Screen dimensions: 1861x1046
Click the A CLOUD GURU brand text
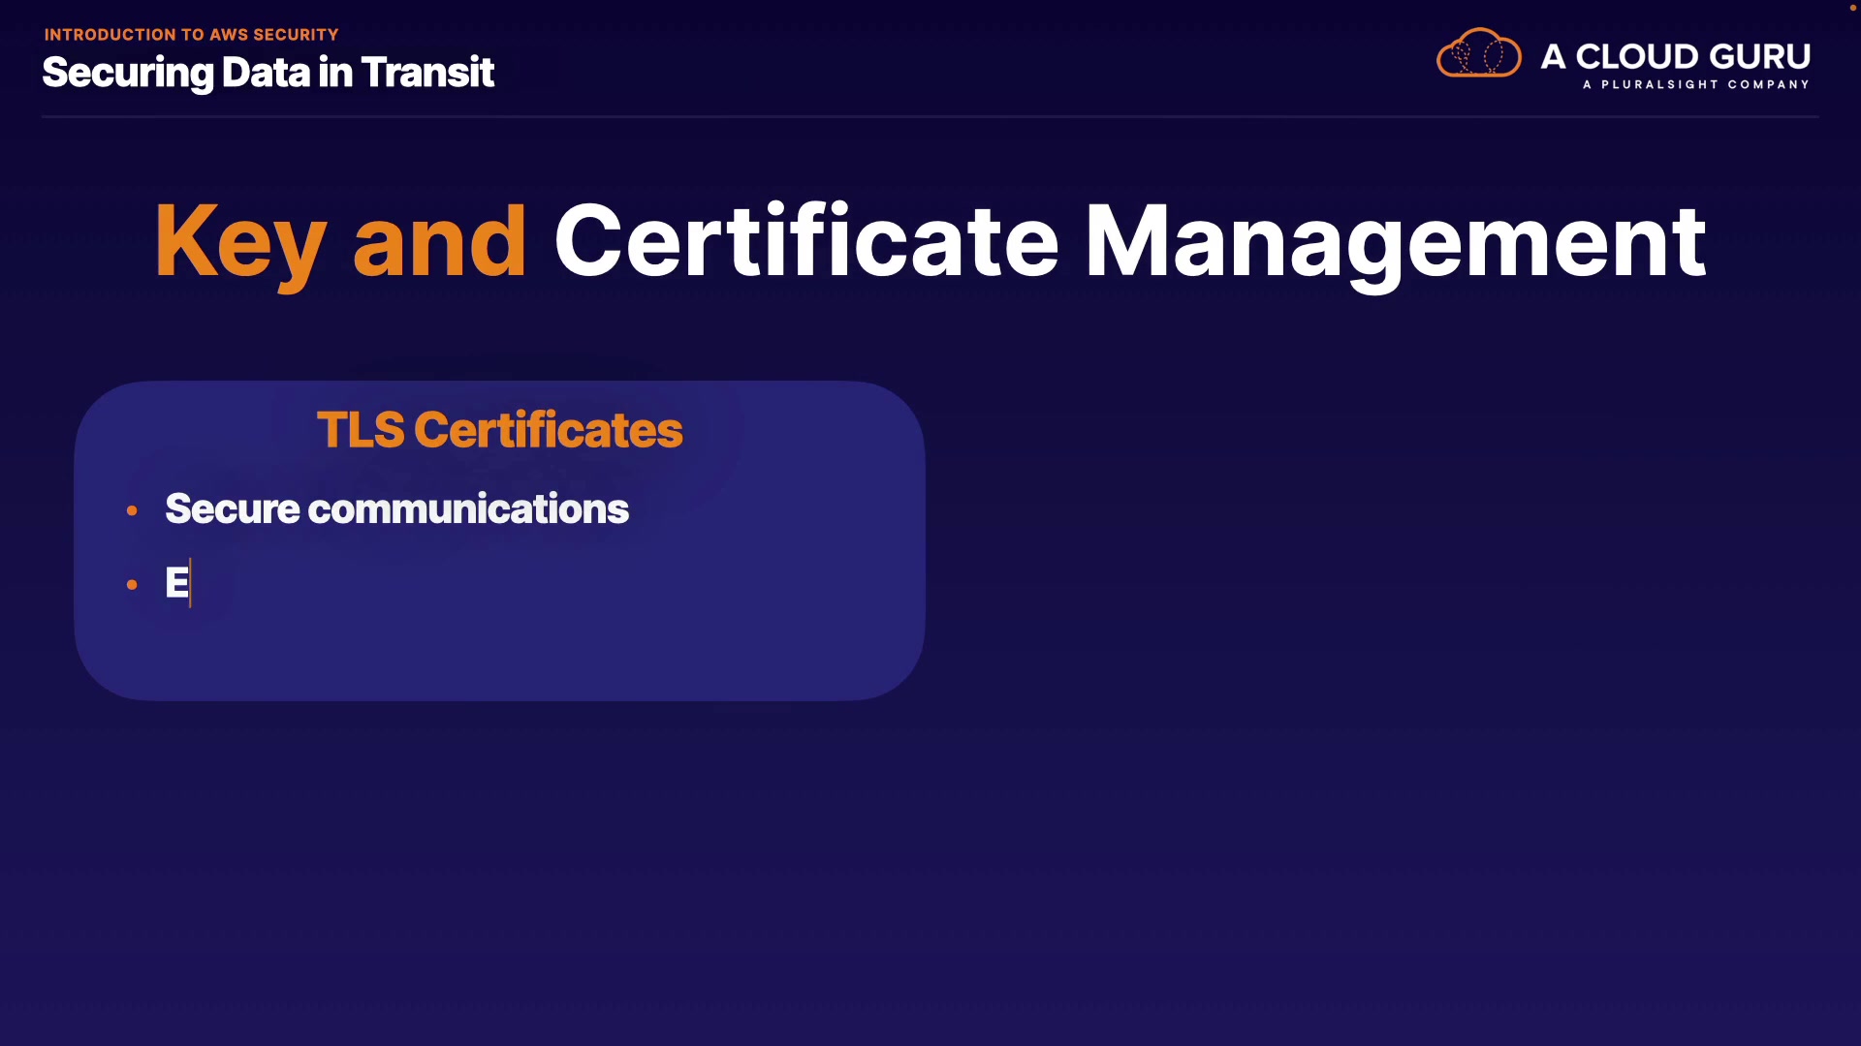click(1675, 56)
